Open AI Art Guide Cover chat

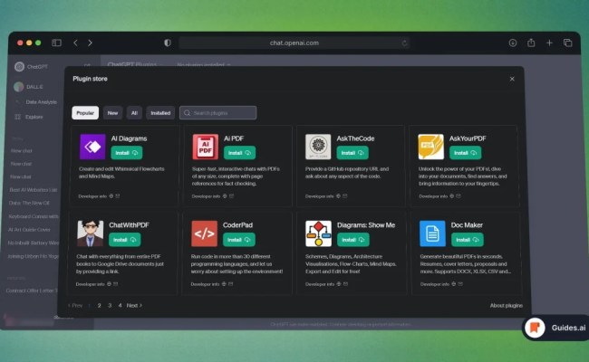29,230
